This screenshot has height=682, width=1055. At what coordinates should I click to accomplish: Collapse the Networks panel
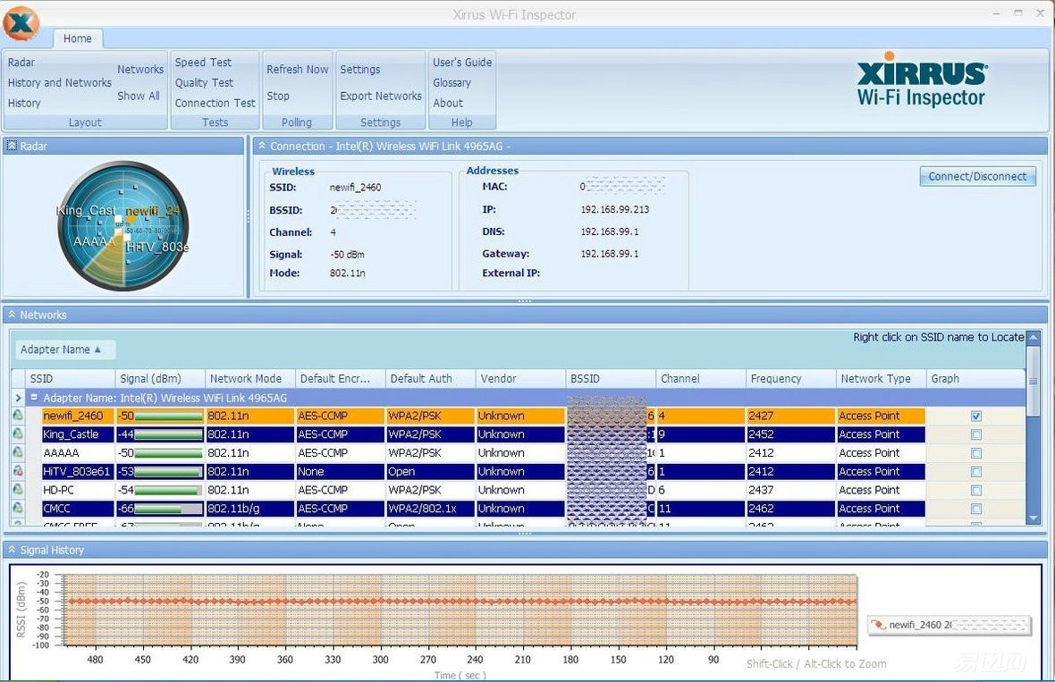pos(12,314)
